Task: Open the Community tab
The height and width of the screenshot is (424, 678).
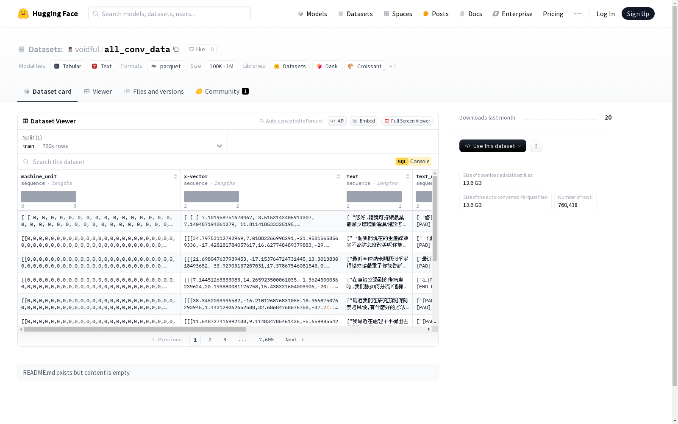Action: click(x=222, y=91)
